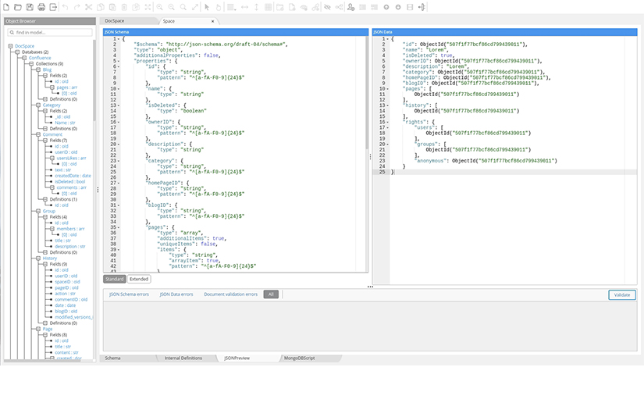Click the JSON Schema editor vertical scrollbar
Screen dimensions: 644x410
point(367,92)
